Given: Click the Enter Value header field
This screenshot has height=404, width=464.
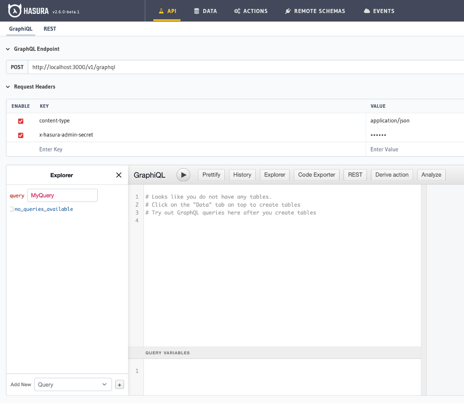Looking at the screenshot, I should tap(416, 149).
